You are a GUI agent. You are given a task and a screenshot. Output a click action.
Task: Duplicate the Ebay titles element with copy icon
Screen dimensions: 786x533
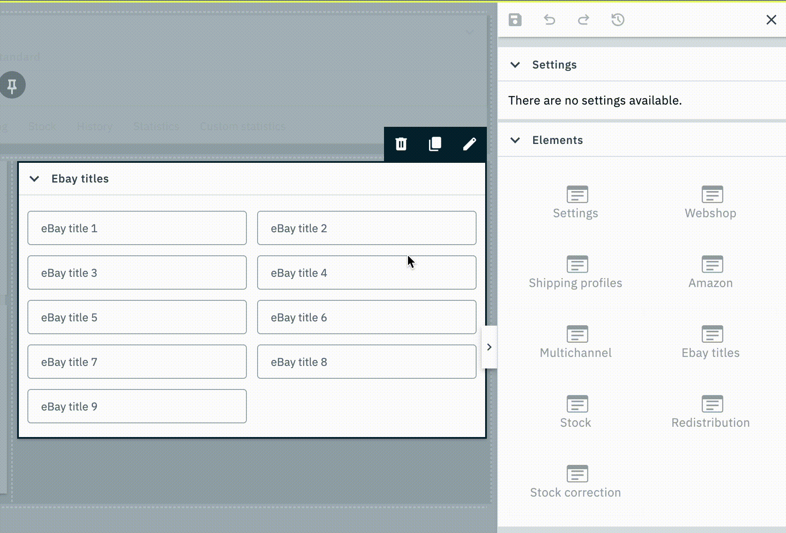click(435, 144)
